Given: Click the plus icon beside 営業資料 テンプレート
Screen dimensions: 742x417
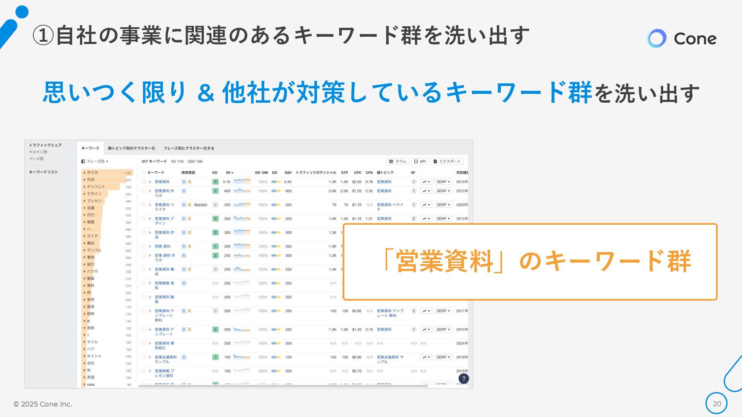Looking at the screenshot, I should coord(150,330).
